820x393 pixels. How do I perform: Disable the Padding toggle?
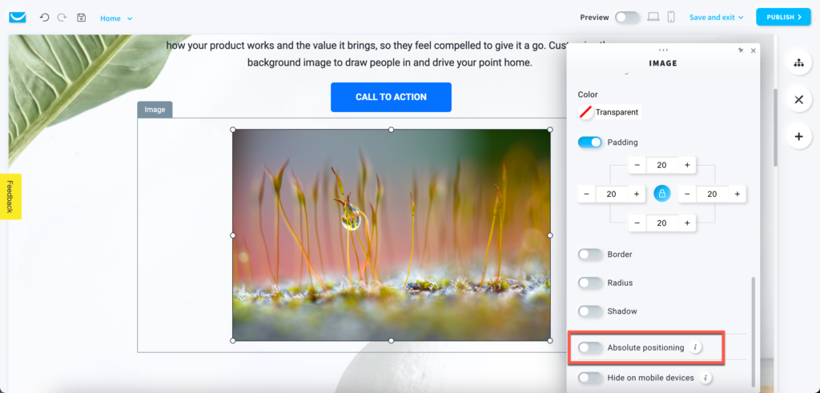coord(590,142)
